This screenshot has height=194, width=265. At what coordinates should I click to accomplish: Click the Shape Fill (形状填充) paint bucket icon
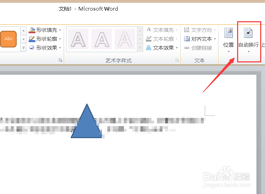(32, 30)
